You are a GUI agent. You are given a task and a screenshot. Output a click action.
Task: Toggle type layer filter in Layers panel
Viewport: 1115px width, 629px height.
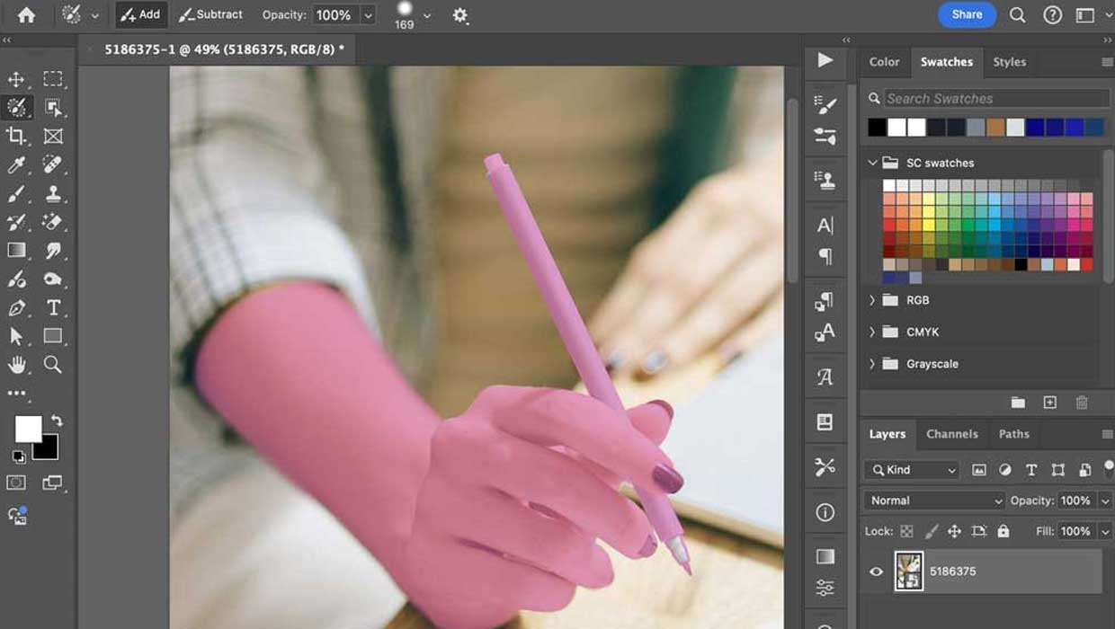pos(1031,470)
